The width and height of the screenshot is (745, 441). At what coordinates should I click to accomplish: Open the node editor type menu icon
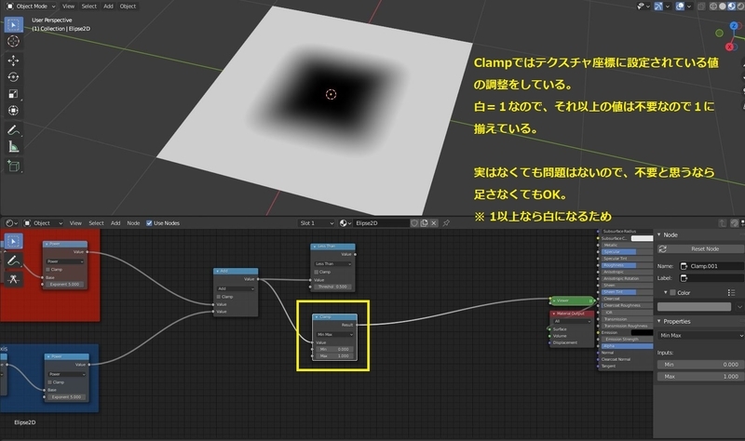(x=11, y=223)
